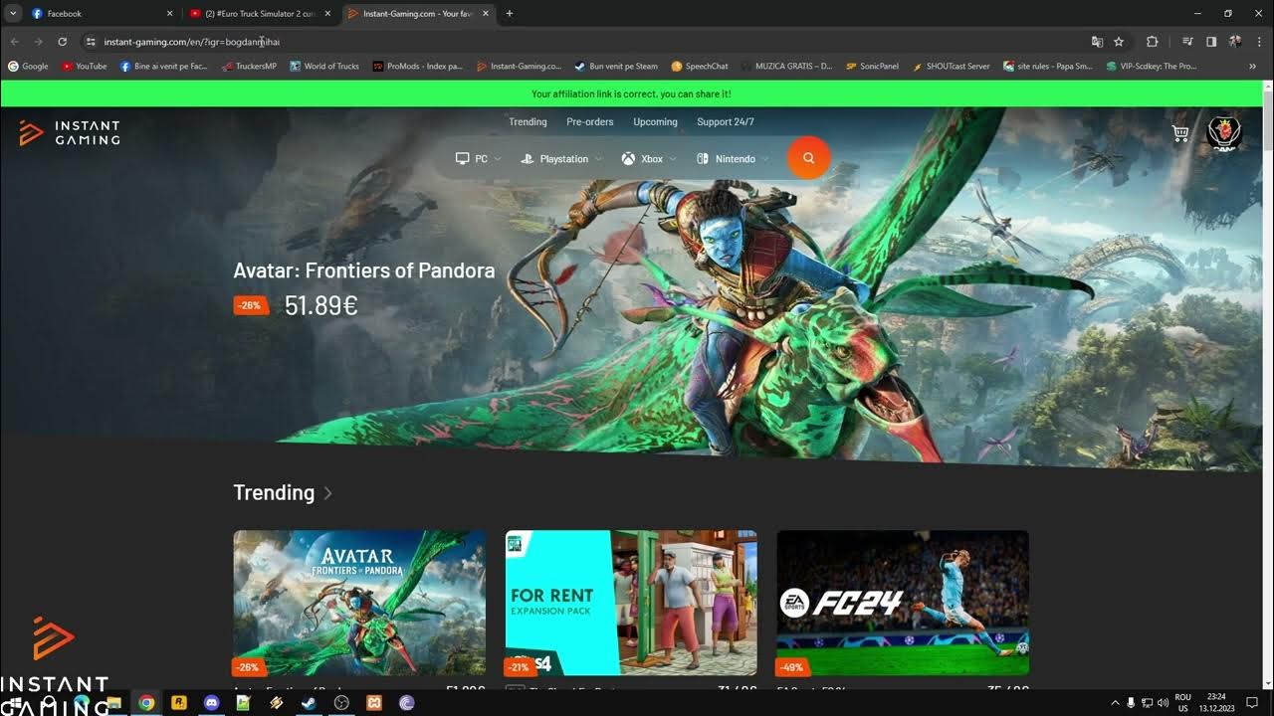Open the browser extensions puzzle icon
The image size is (1274, 716).
(x=1153, y=42)
